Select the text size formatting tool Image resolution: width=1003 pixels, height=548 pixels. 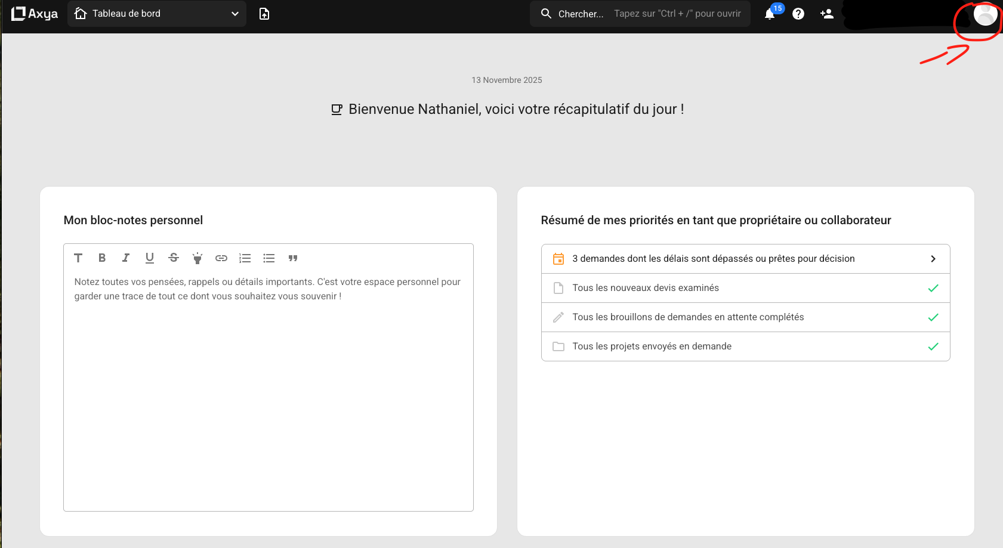[x=78, y=258]
